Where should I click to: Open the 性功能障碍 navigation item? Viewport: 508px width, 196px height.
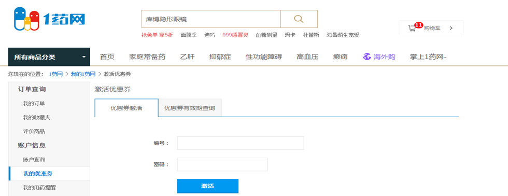[264, 57]
